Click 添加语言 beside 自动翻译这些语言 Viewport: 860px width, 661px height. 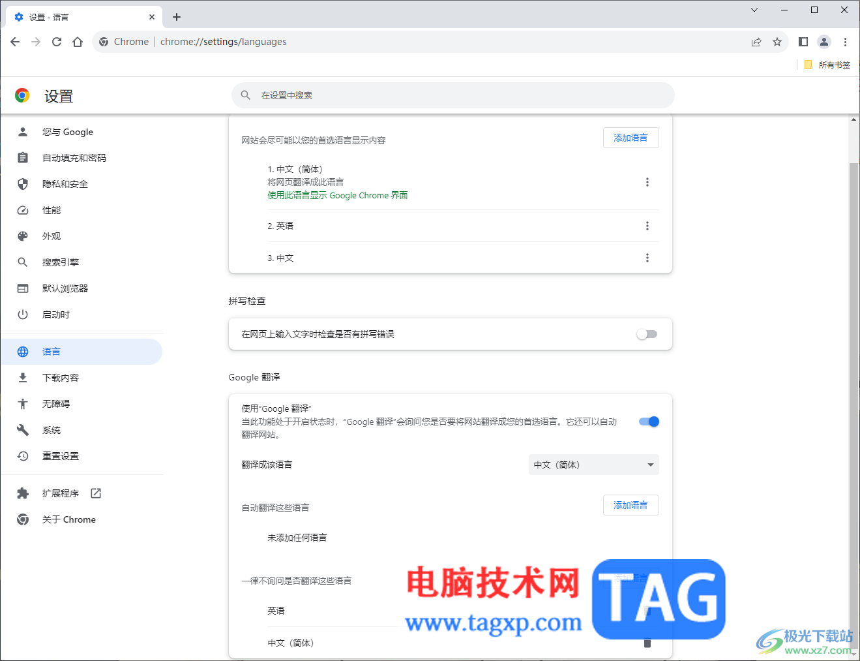630,505
